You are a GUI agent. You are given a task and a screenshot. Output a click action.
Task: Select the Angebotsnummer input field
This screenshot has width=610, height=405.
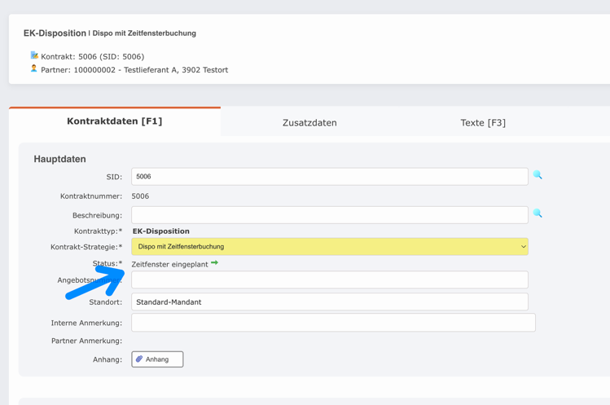click(329, 280)
